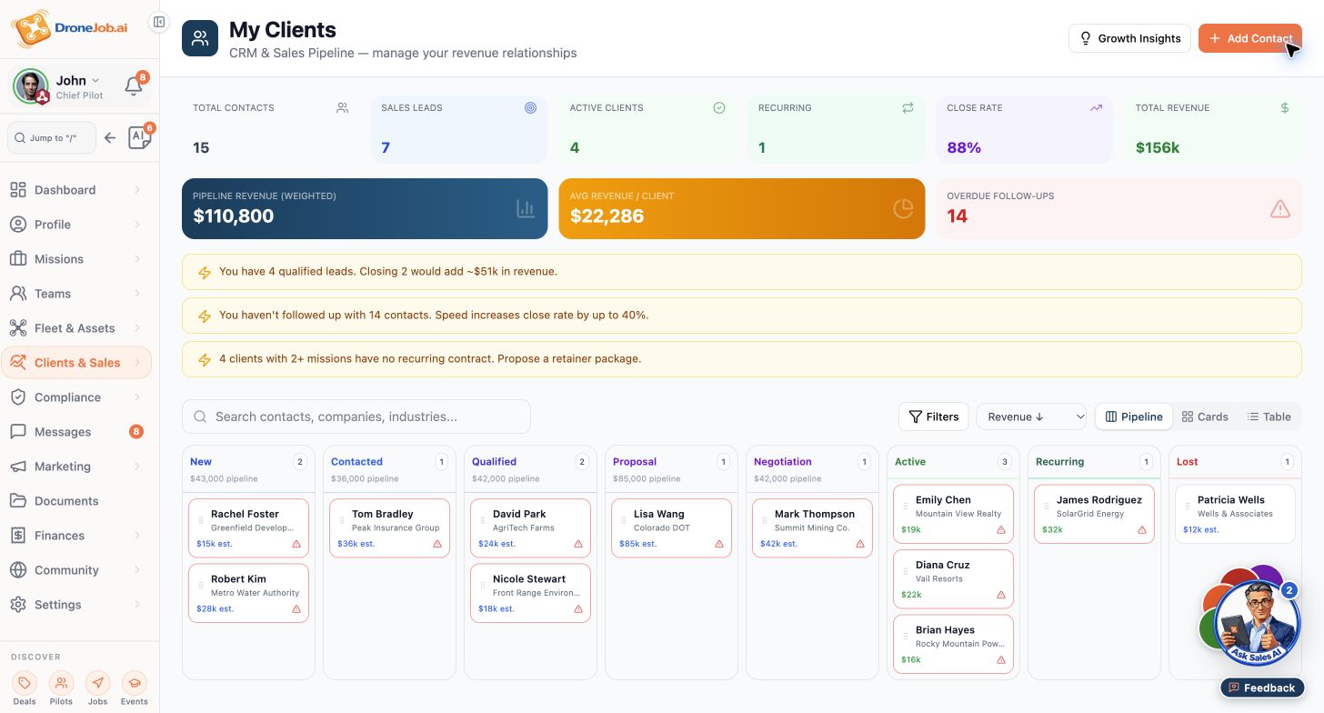
Task: Open the Mark Thompson contact card
Action: coord(812,528)
